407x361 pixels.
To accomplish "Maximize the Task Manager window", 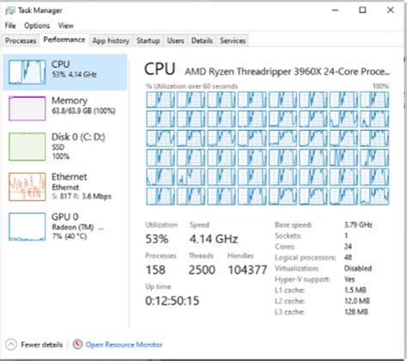I will [362, 10].
